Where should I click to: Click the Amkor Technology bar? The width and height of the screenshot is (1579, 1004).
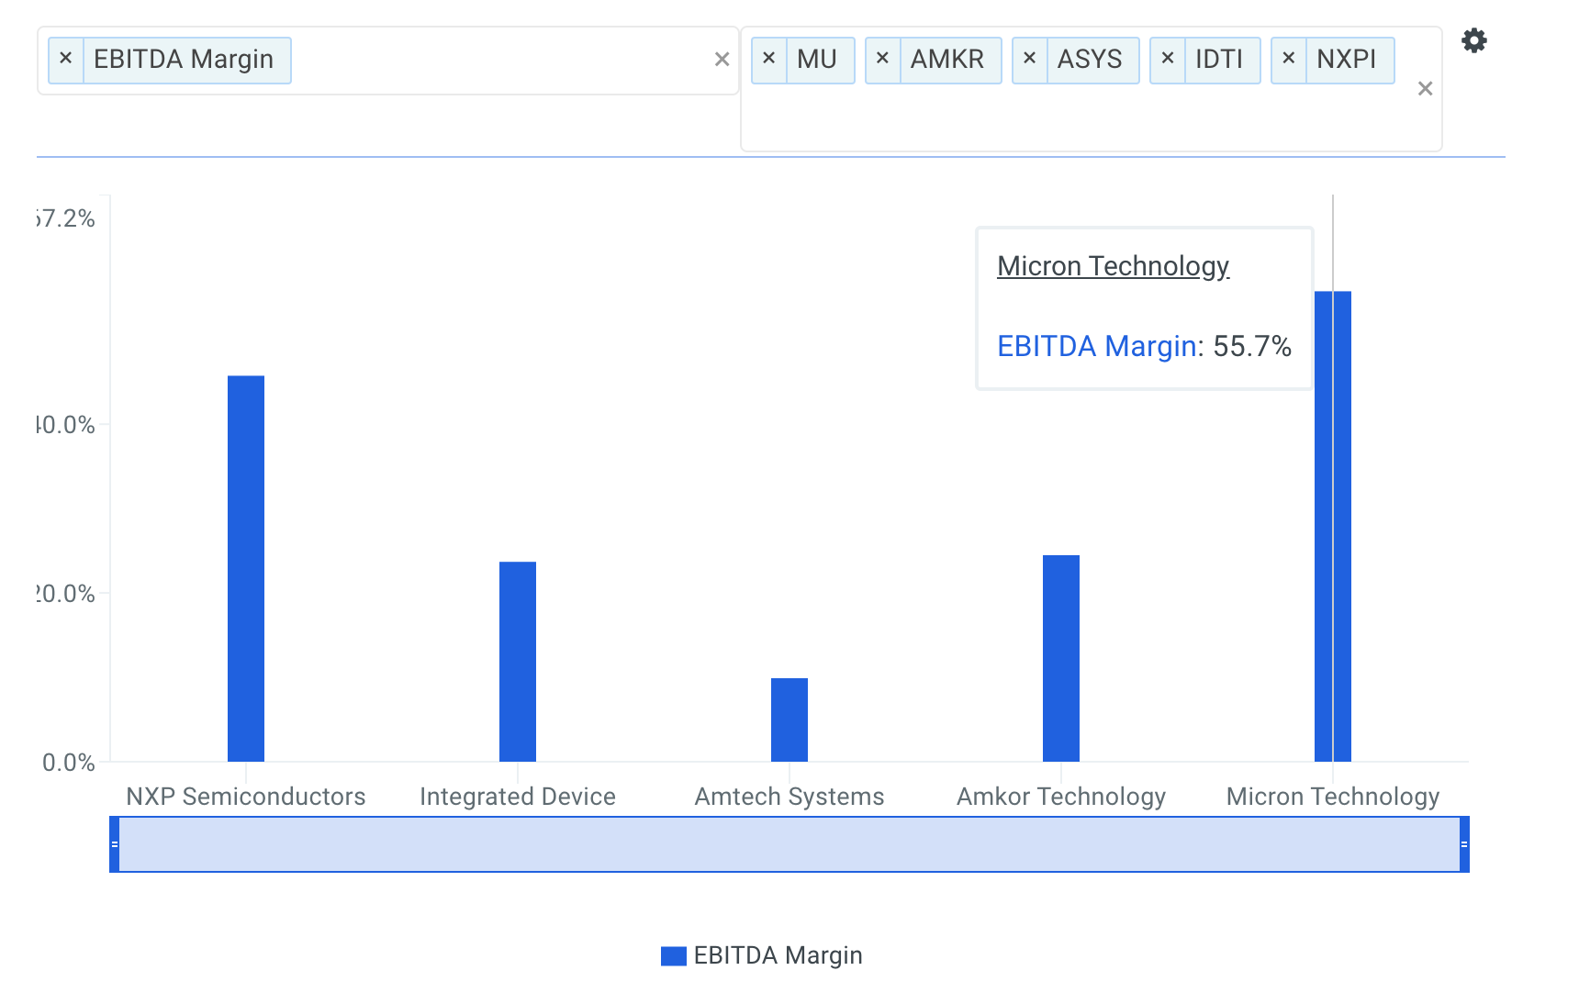click(1061, 659)
